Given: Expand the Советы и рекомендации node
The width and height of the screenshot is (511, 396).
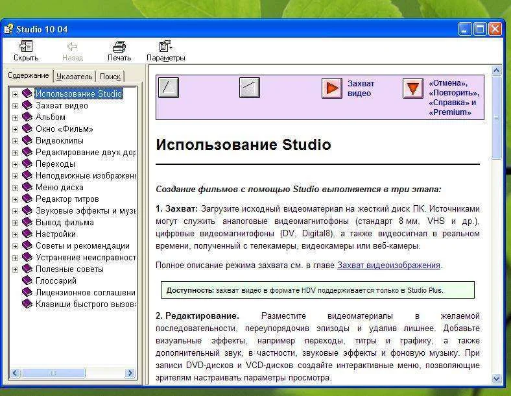Looking at the screenshot, I should [15, 246].
